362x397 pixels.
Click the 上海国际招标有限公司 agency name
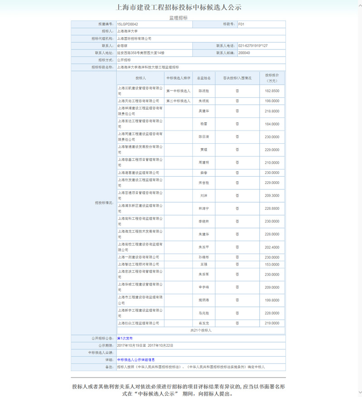[x=134, y=39]
